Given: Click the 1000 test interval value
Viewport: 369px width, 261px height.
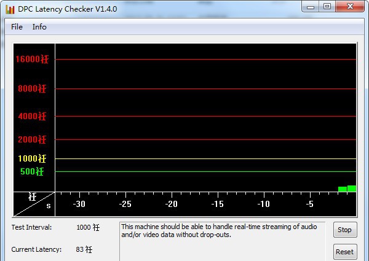Looking at the screenshot, I should tap(88, 227).
